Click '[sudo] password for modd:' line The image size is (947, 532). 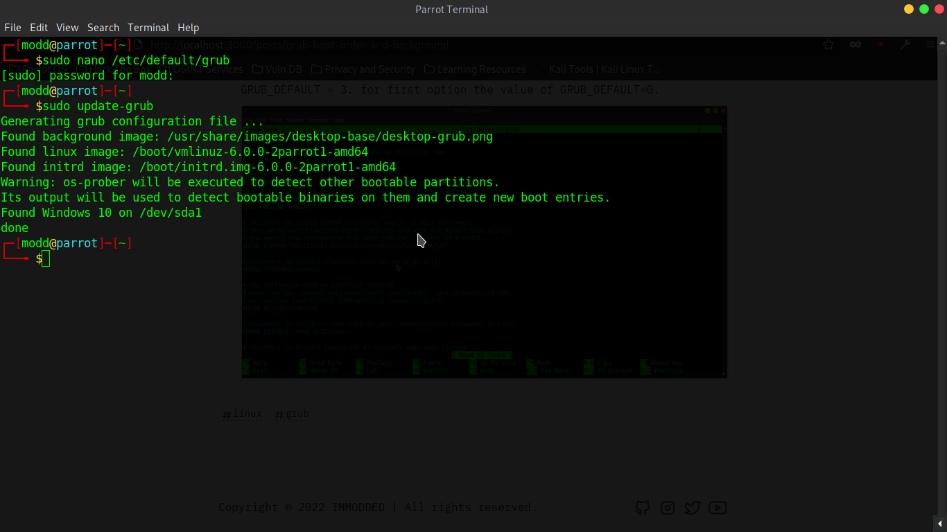[x=87, y=76]
